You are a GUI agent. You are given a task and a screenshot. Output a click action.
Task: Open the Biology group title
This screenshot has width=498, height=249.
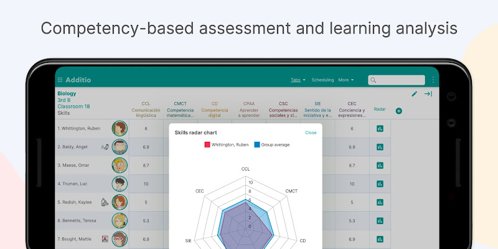(67, 94)
